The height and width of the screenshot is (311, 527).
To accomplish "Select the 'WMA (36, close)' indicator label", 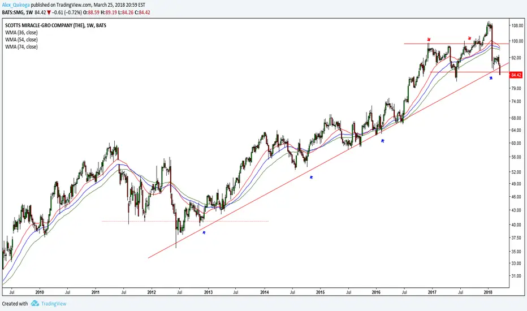I will coord(21,33).
